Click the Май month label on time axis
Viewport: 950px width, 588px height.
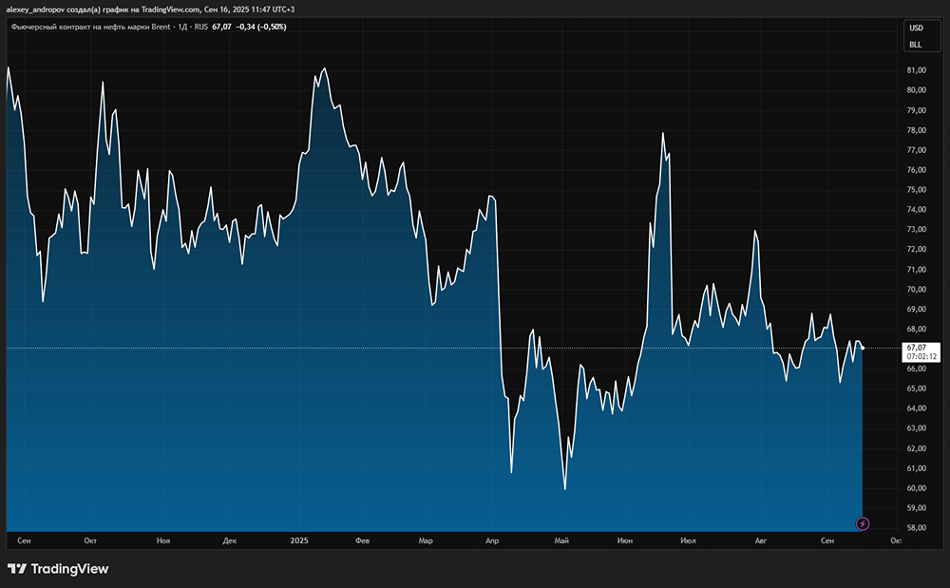[561, 541]
